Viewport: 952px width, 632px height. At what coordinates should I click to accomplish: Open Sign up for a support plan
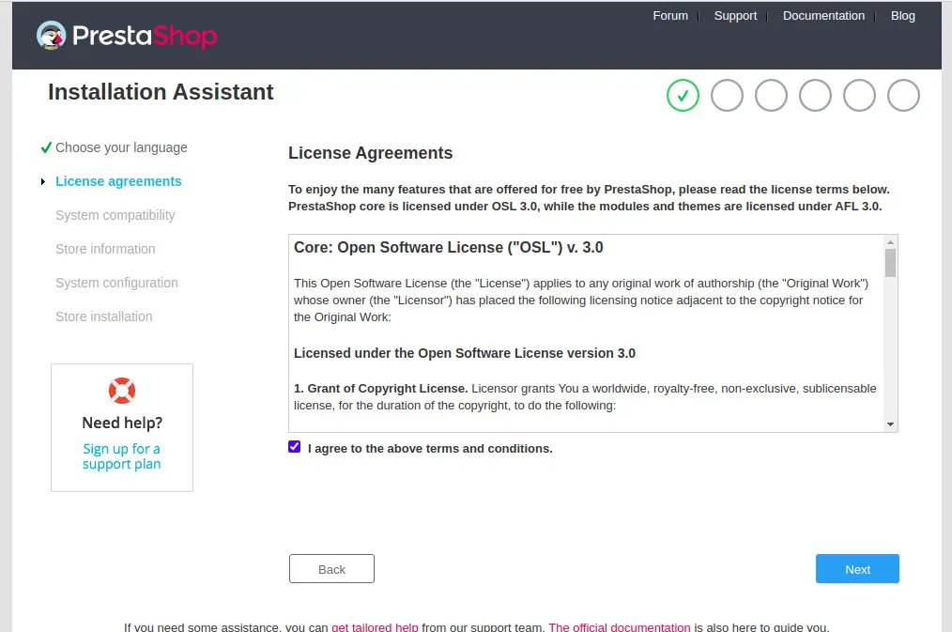click(121, 456)
